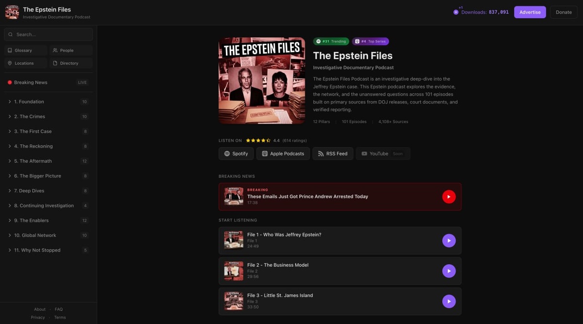Open the About footer link
This screenshot has height=324, width=583.
click(x=40, y=309)
